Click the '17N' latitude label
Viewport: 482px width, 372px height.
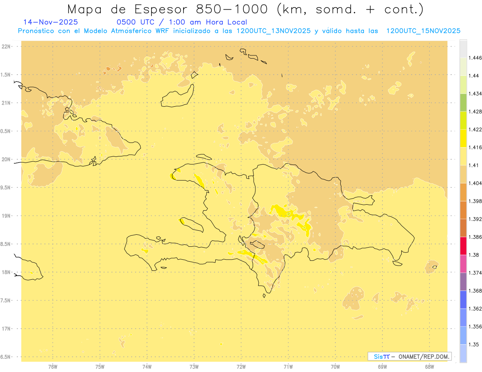click(x=6, y=329)
